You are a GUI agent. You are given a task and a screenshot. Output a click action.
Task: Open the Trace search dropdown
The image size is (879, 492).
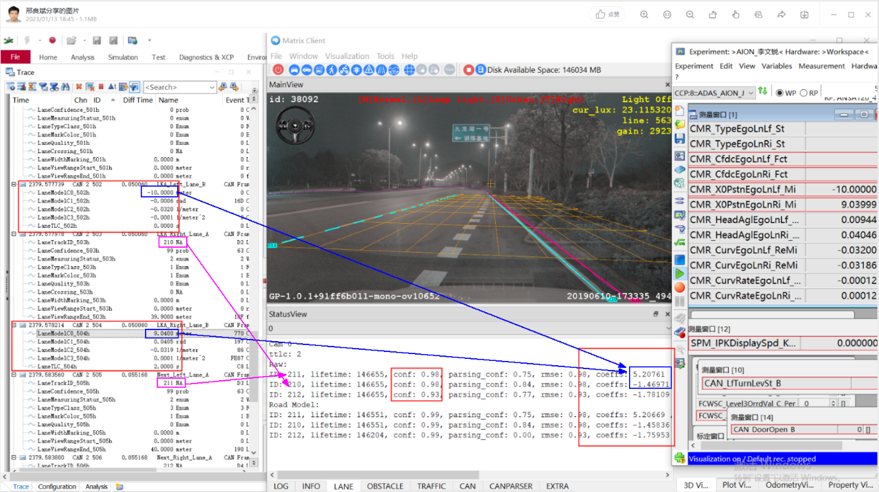tap(212, 87)
